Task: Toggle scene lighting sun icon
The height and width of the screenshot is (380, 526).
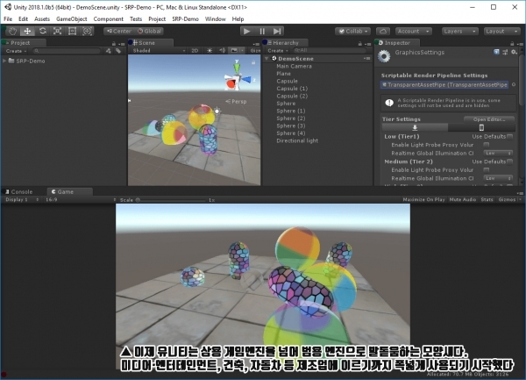Action: pyautogui.click(x=210, y=50)
